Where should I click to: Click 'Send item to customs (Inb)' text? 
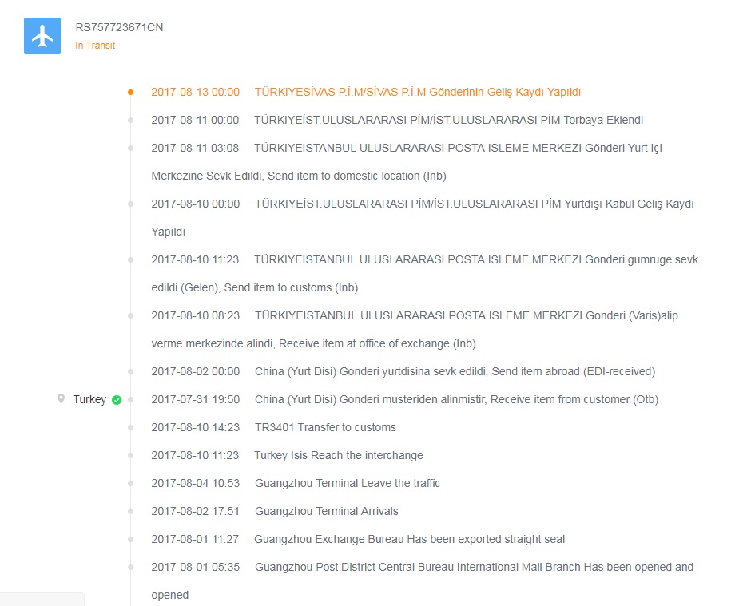click(x=291, y=288)
